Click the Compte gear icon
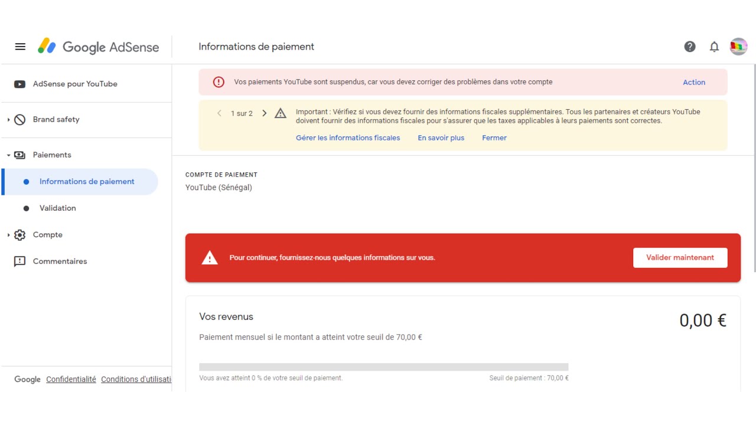The image size is (756, 425). point(19,234)
